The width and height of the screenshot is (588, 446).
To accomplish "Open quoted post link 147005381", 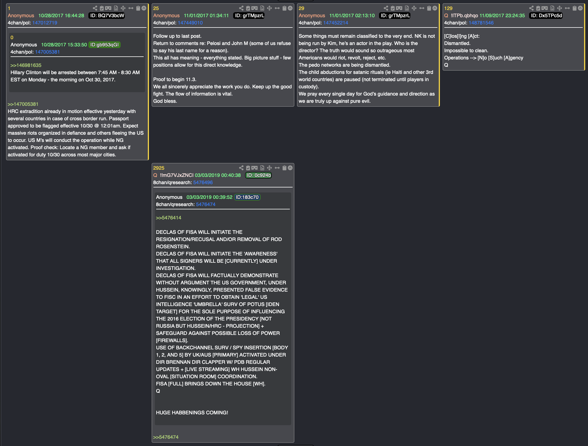I will pyautogui.click(x=48, y=52).
